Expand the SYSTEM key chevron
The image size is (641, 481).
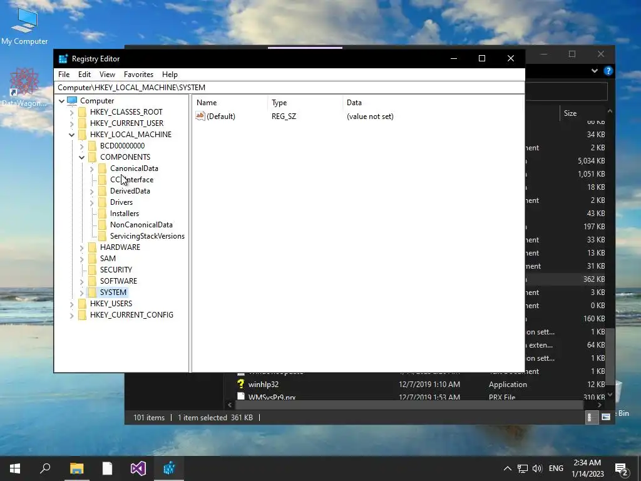82,292
